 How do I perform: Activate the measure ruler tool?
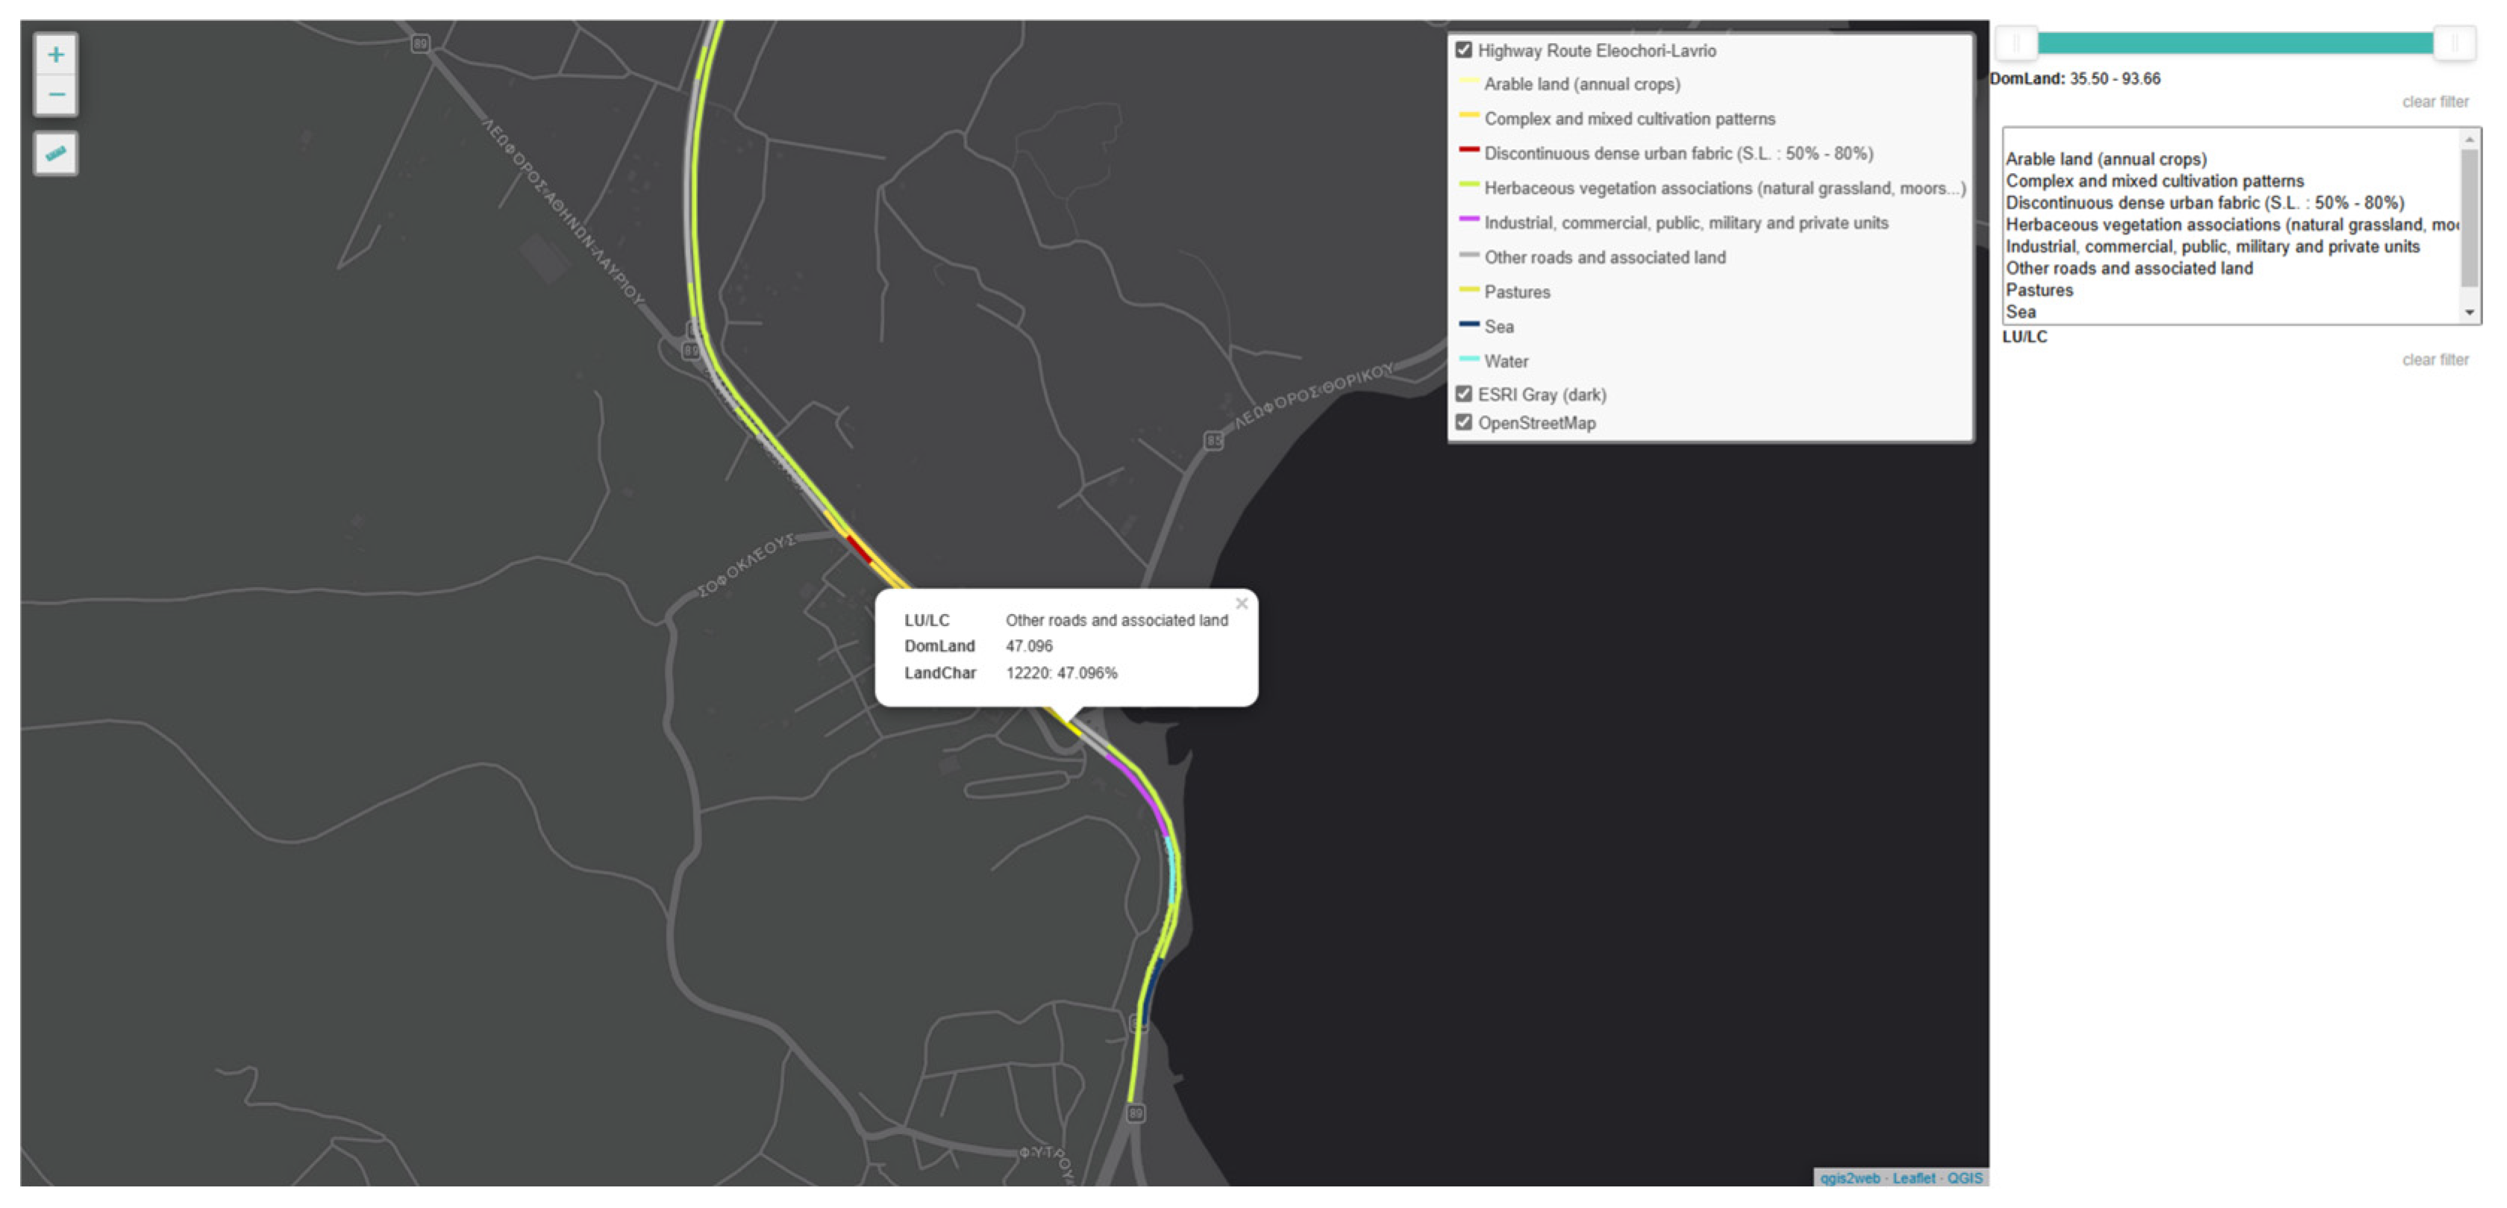tap(55, 154)
